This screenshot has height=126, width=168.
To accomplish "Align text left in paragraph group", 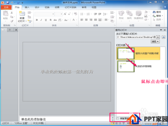I will tap(82, 20).
